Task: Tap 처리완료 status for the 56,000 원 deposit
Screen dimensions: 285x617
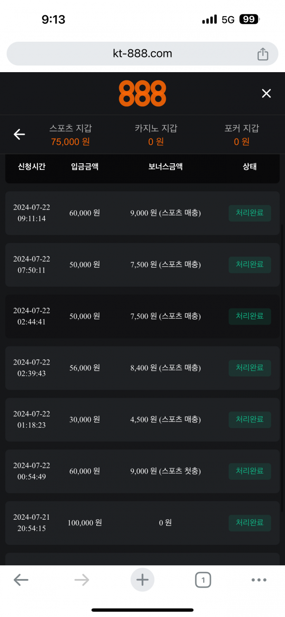Action: (x=250, y=368)
